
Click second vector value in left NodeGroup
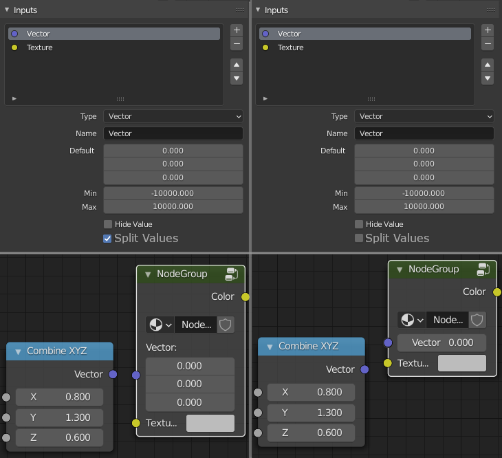pos(190,384)
